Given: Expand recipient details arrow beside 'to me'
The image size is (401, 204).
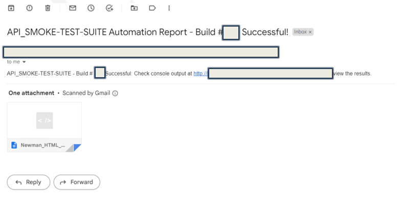Looking at the screenshot, I should click(24, 62).
